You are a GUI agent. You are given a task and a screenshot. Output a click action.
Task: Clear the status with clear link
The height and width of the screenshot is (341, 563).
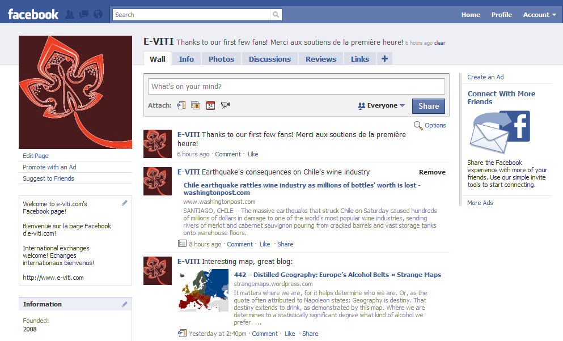point(439,43)
